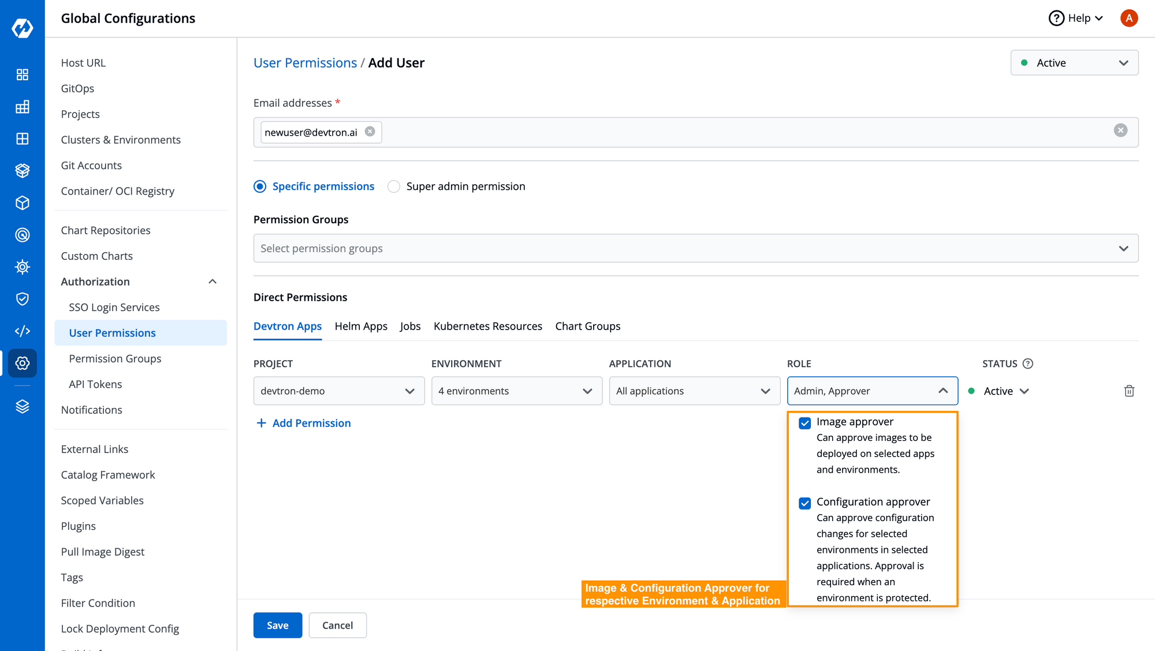This screenshot has width=1155, height=651.
Task: Open the stacked-cube Chart Store icon
Action: pos(23,171)
